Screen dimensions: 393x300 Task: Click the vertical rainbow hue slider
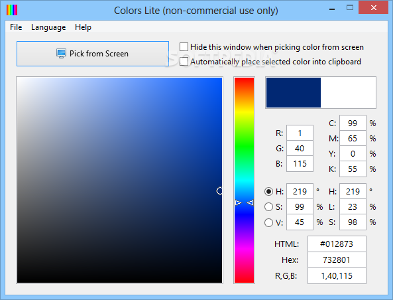[x=244, y=181]
